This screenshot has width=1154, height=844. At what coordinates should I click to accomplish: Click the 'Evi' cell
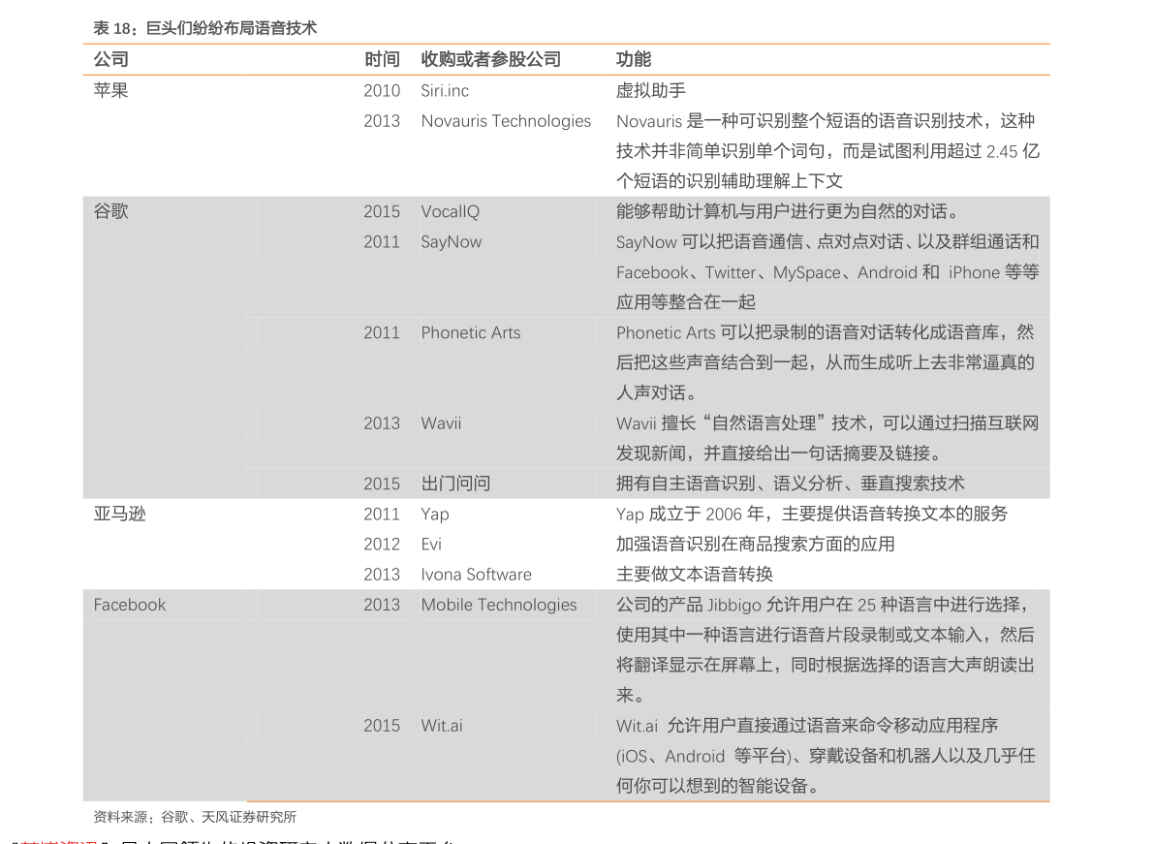pyautogui.click(x=431, y=545)
